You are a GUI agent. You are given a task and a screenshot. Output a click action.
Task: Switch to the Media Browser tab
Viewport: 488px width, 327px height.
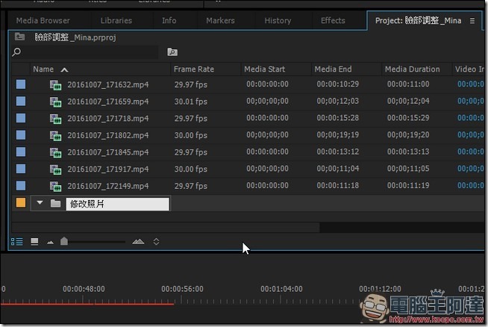[43, 21]
